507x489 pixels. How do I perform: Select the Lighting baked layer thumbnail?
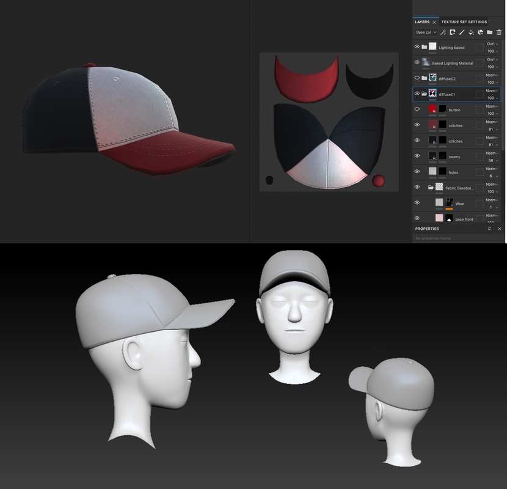[x=432, y=46]
